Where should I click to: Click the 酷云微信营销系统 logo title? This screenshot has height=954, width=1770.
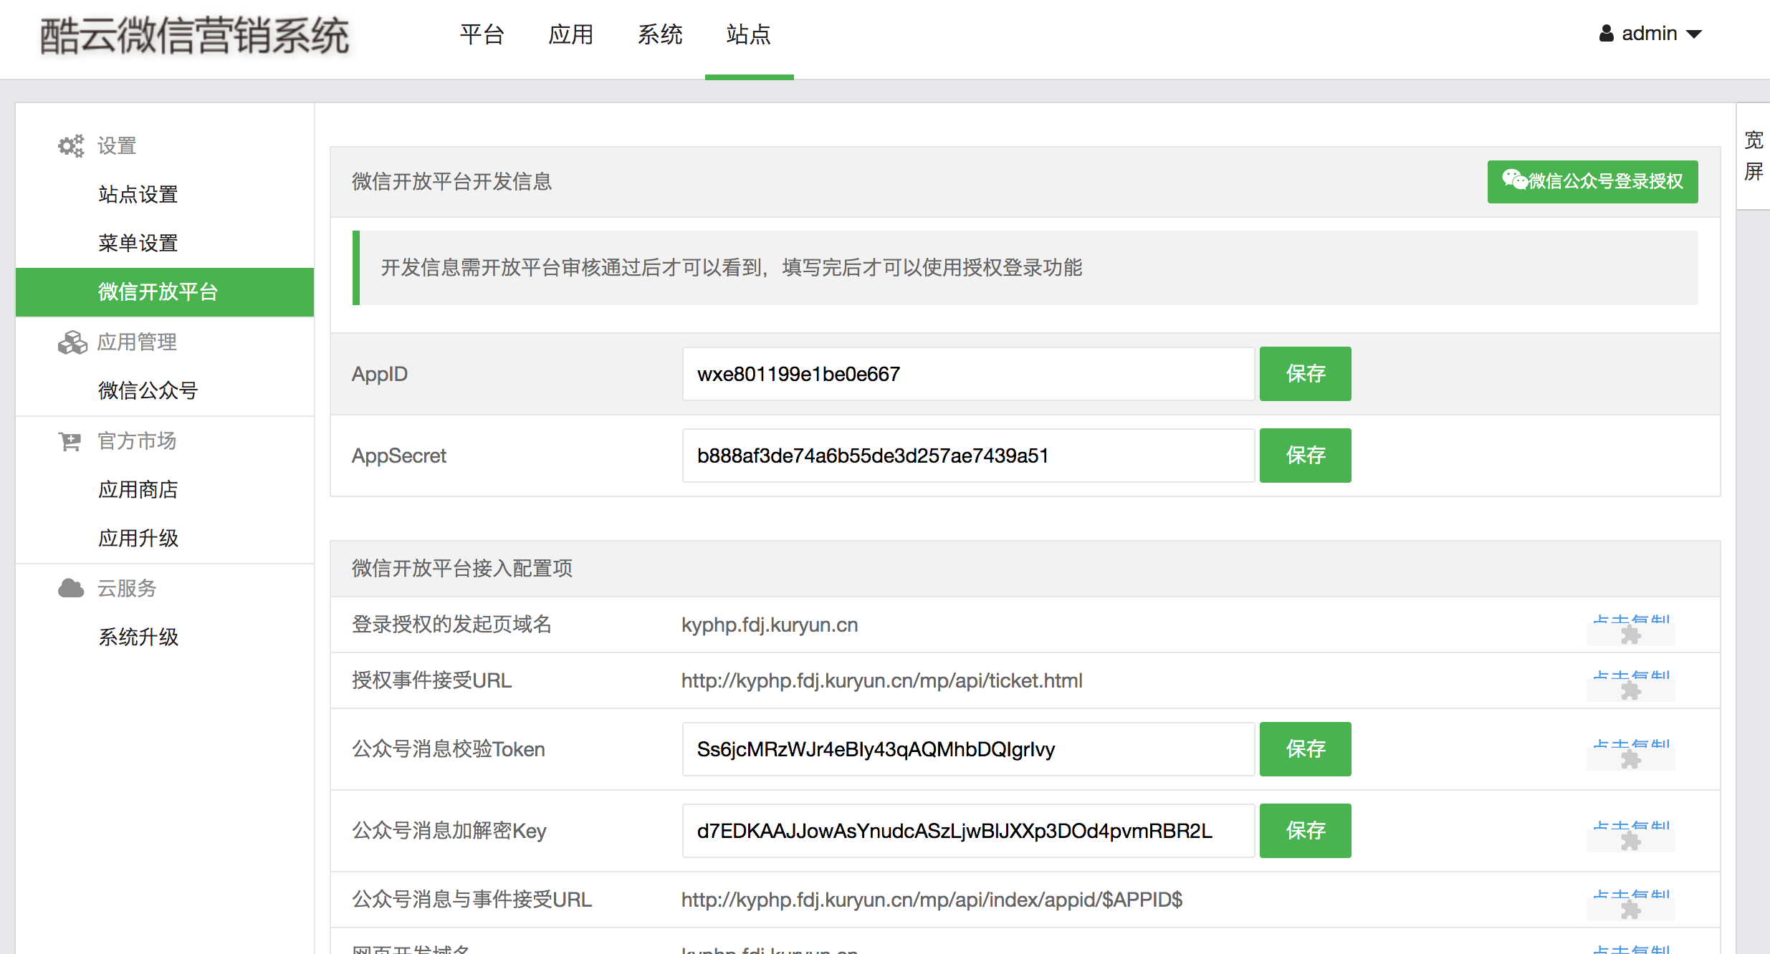pos(194,36)
